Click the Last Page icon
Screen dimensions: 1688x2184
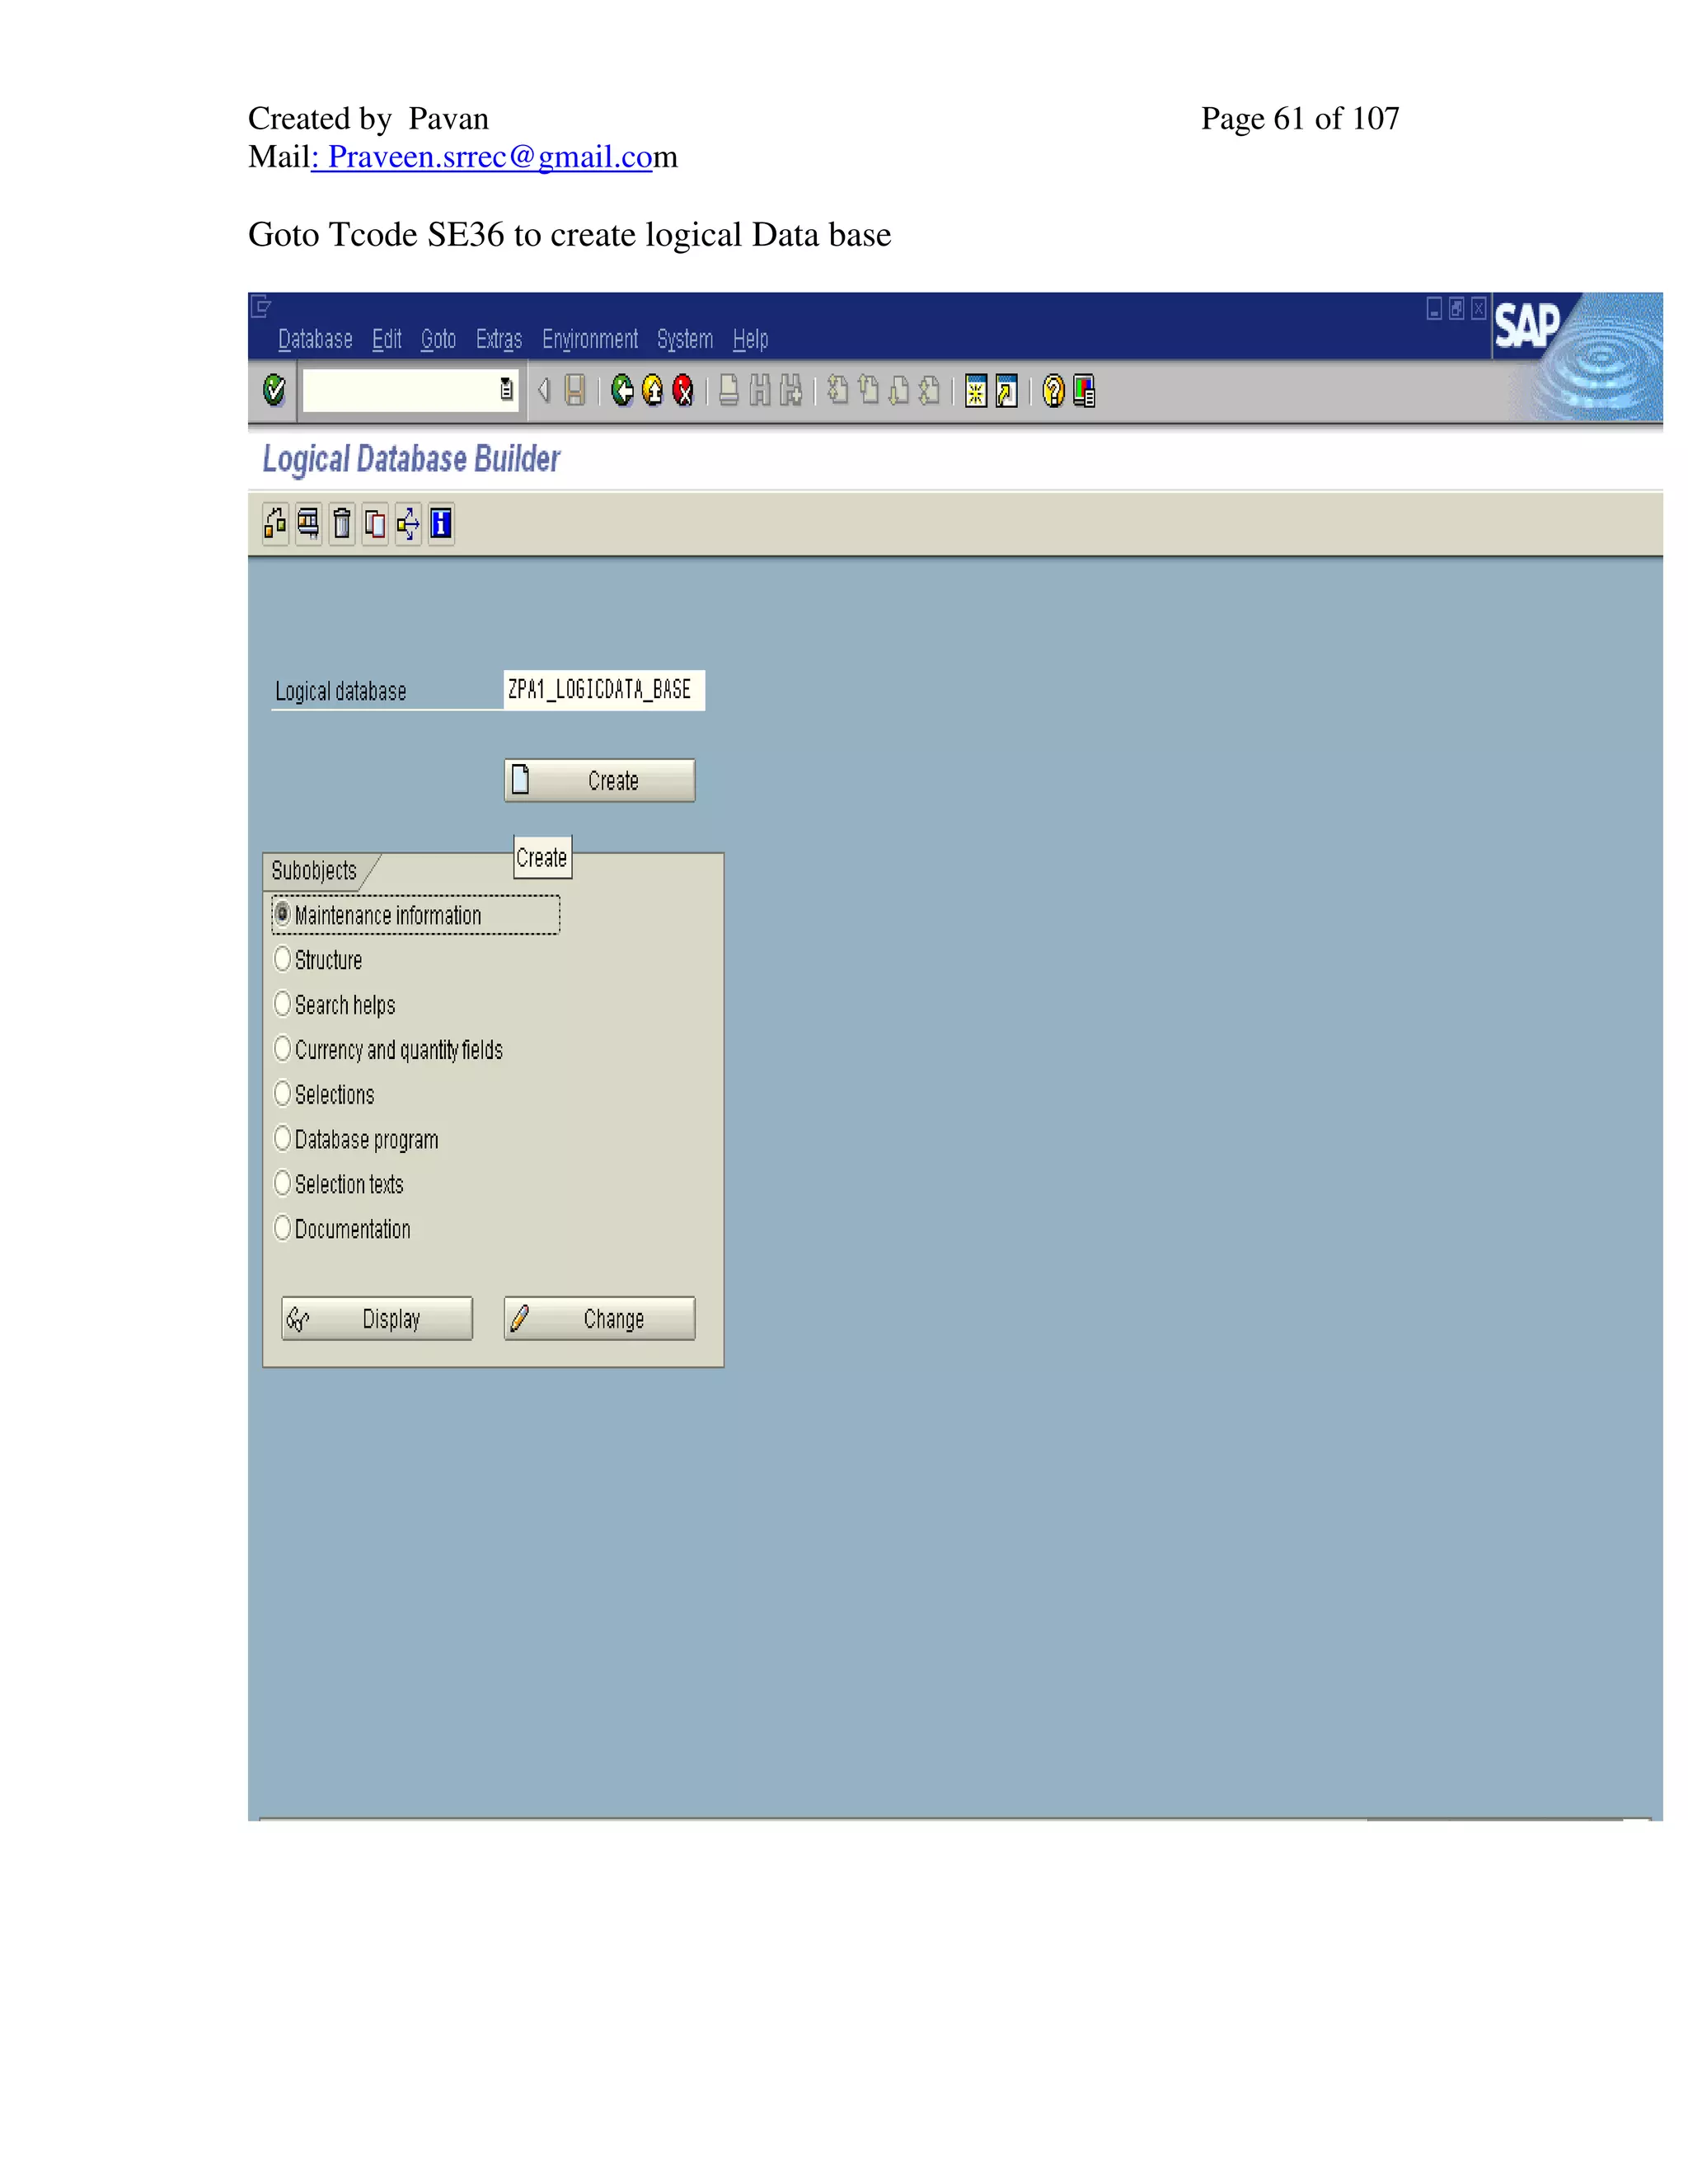coord(929,390)
